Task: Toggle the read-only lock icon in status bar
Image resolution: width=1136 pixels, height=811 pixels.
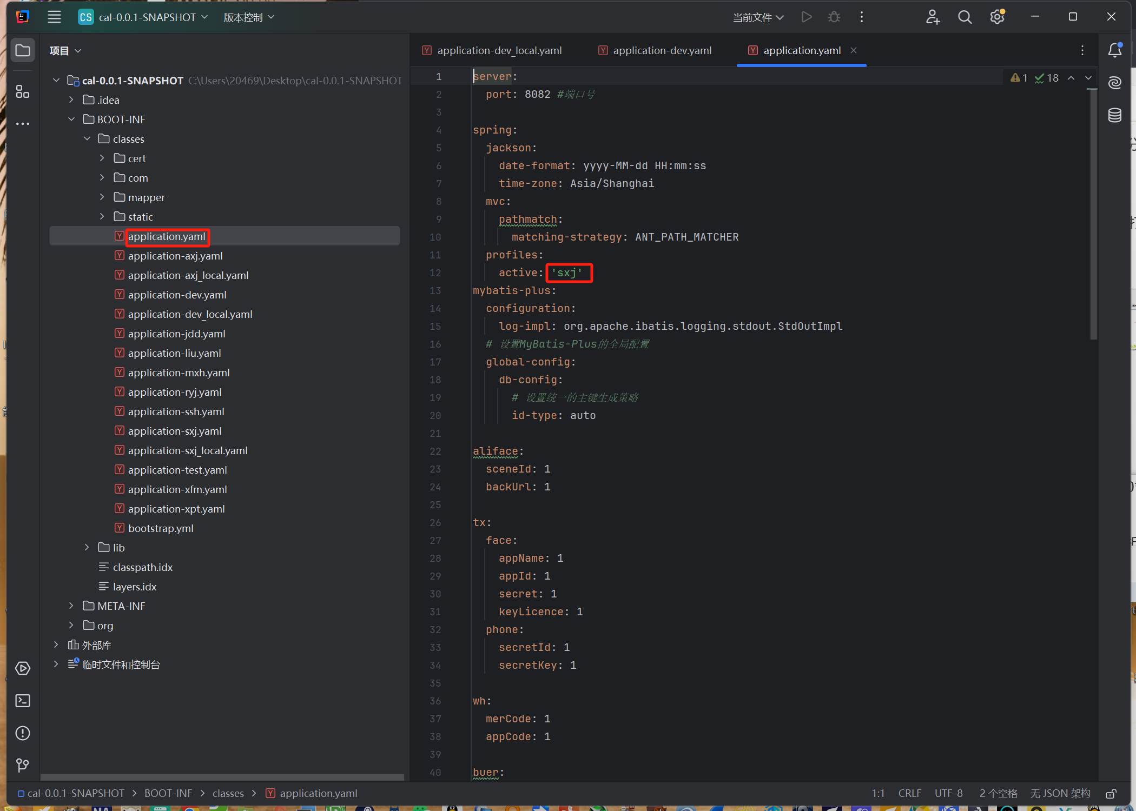Action: point(1111,793)
